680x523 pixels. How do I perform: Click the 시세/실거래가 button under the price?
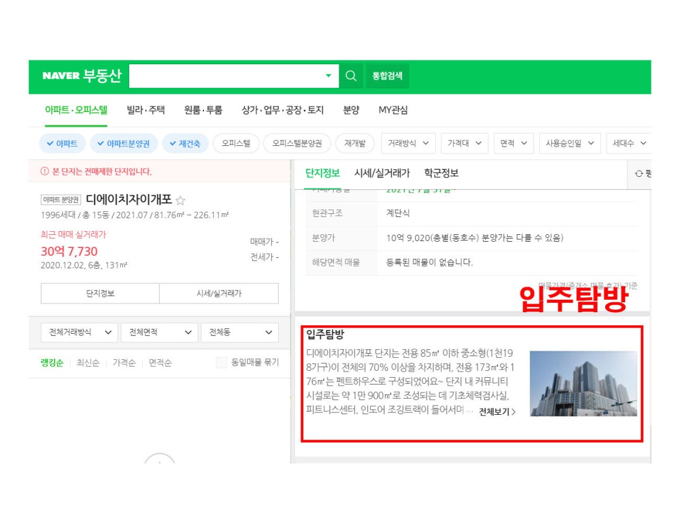[x=219, y=294]
